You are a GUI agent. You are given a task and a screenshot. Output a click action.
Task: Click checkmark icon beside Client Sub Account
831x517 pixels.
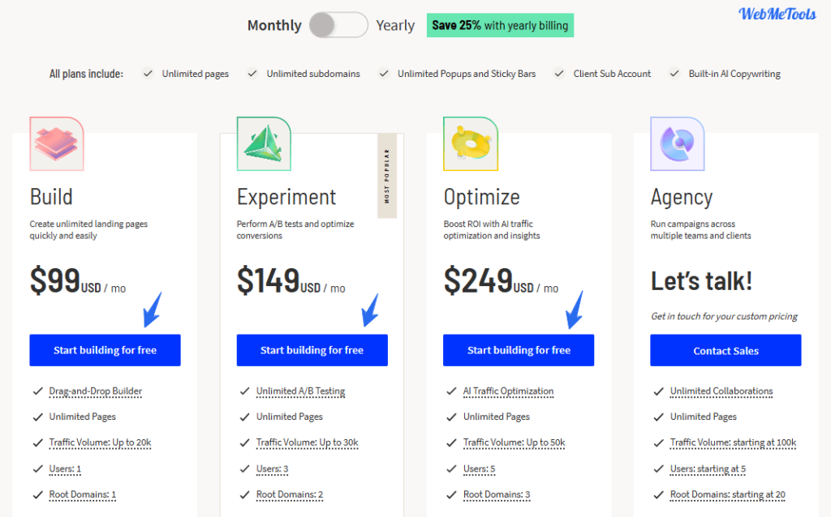coord(559,74)
